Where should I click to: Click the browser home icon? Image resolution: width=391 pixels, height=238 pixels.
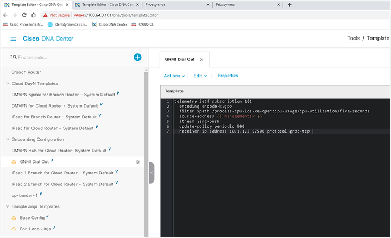pyautogui.click(x=34, y=15)
